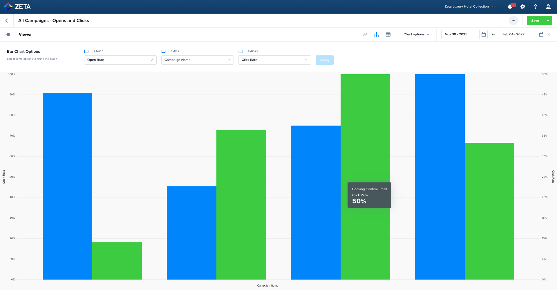557x290 pixels.
Task: Toggle the viewer side panel icon
Action: pyautogui.click(x=7, y=35)
